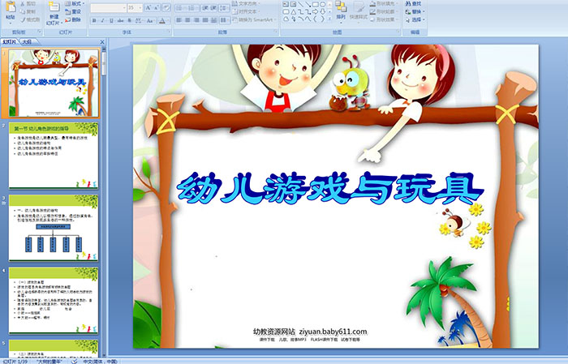Click the Font Color button (A with red bar)
This screenshot has height=364, width=568.
[162, 20]
